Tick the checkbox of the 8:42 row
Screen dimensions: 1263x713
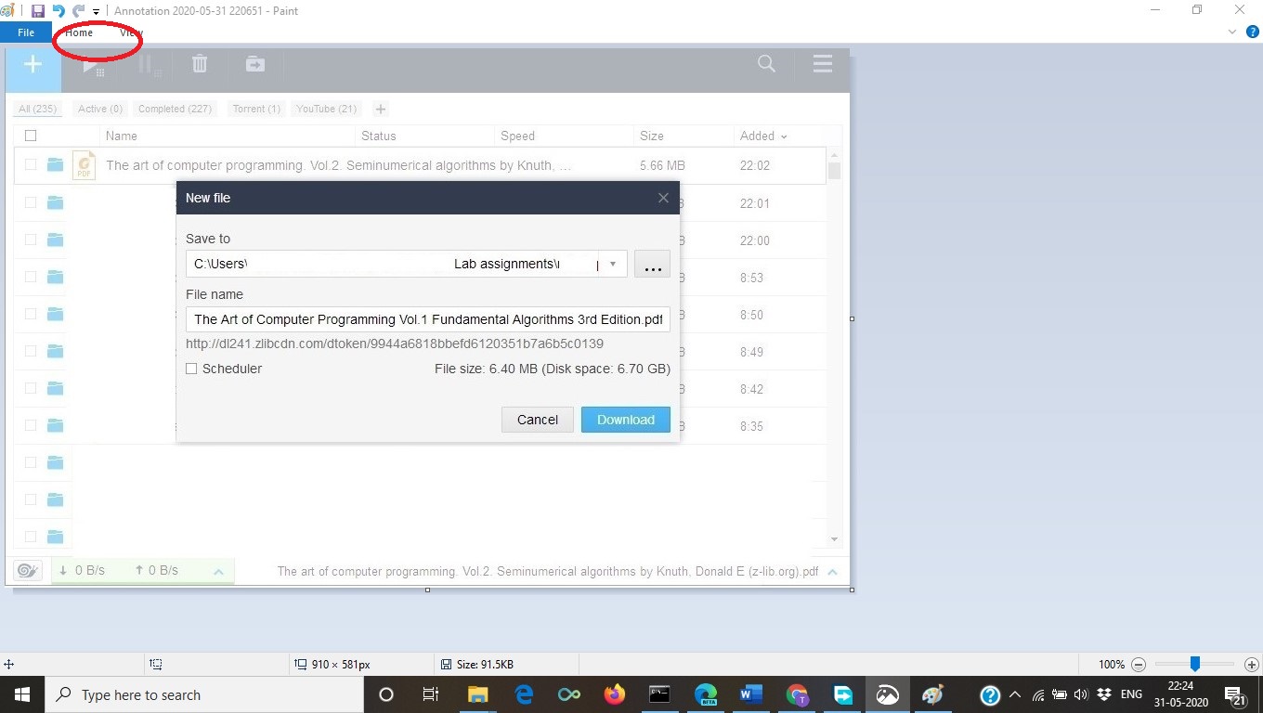pos(31,387)
